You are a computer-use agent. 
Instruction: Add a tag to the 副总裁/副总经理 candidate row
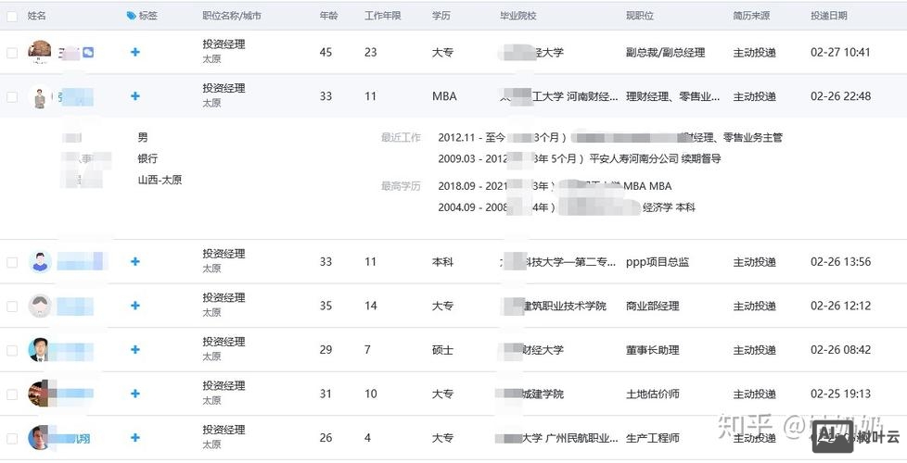click(134, 52)
